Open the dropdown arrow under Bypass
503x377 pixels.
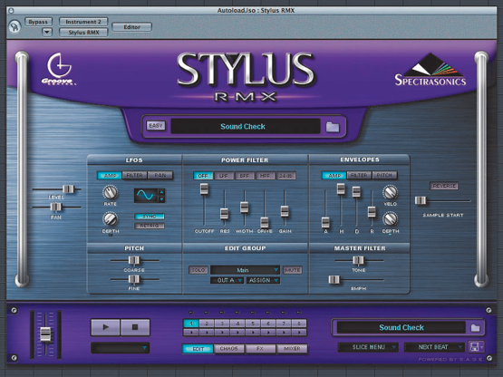pyautogui.click(x=47, y=32)
